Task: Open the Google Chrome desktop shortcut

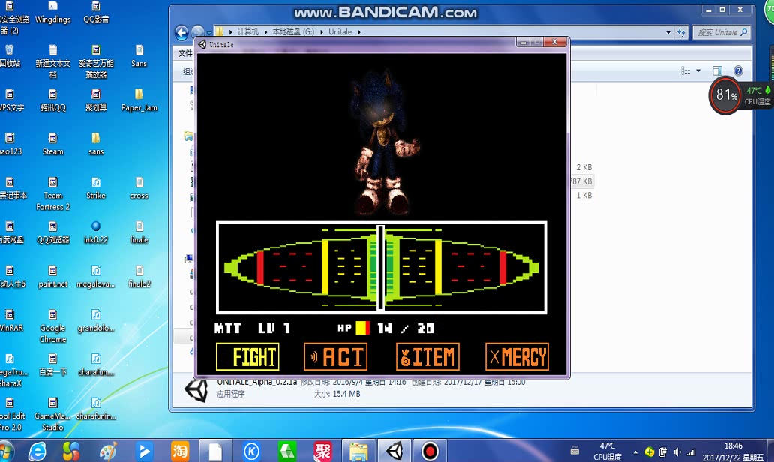Action: pyautogui.click(x=52, y=325)
